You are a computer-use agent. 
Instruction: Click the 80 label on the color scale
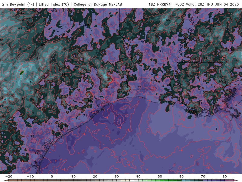(225, 177)
